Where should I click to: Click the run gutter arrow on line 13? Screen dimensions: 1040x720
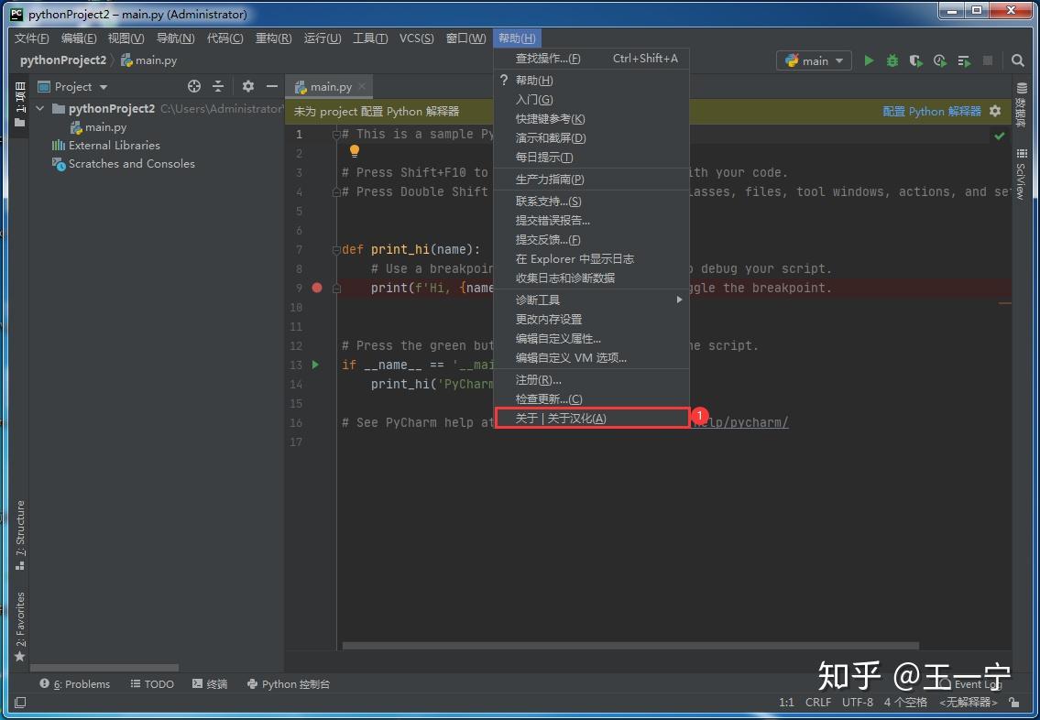(316, 365)
